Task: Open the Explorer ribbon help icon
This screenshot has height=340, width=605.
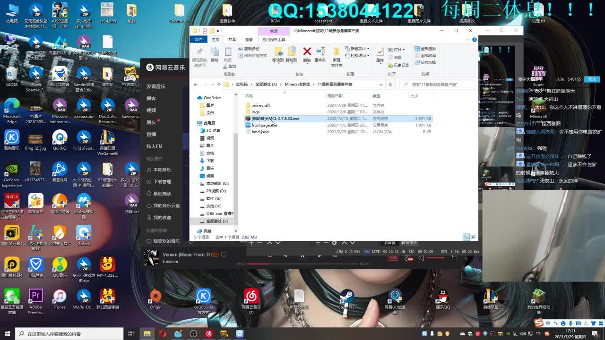Action: click(474, 40)
